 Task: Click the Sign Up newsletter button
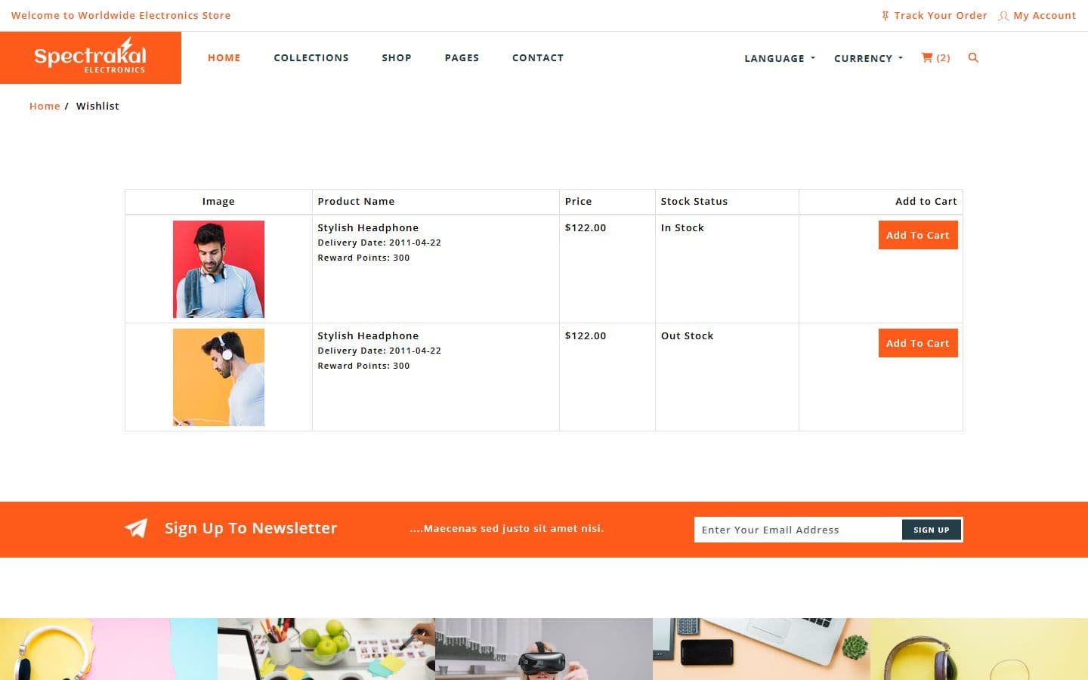point(931,530)
